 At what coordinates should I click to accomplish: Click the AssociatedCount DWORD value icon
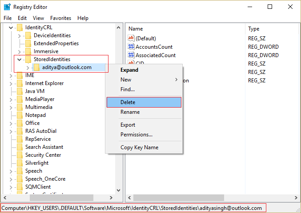(x=131, y=55)
